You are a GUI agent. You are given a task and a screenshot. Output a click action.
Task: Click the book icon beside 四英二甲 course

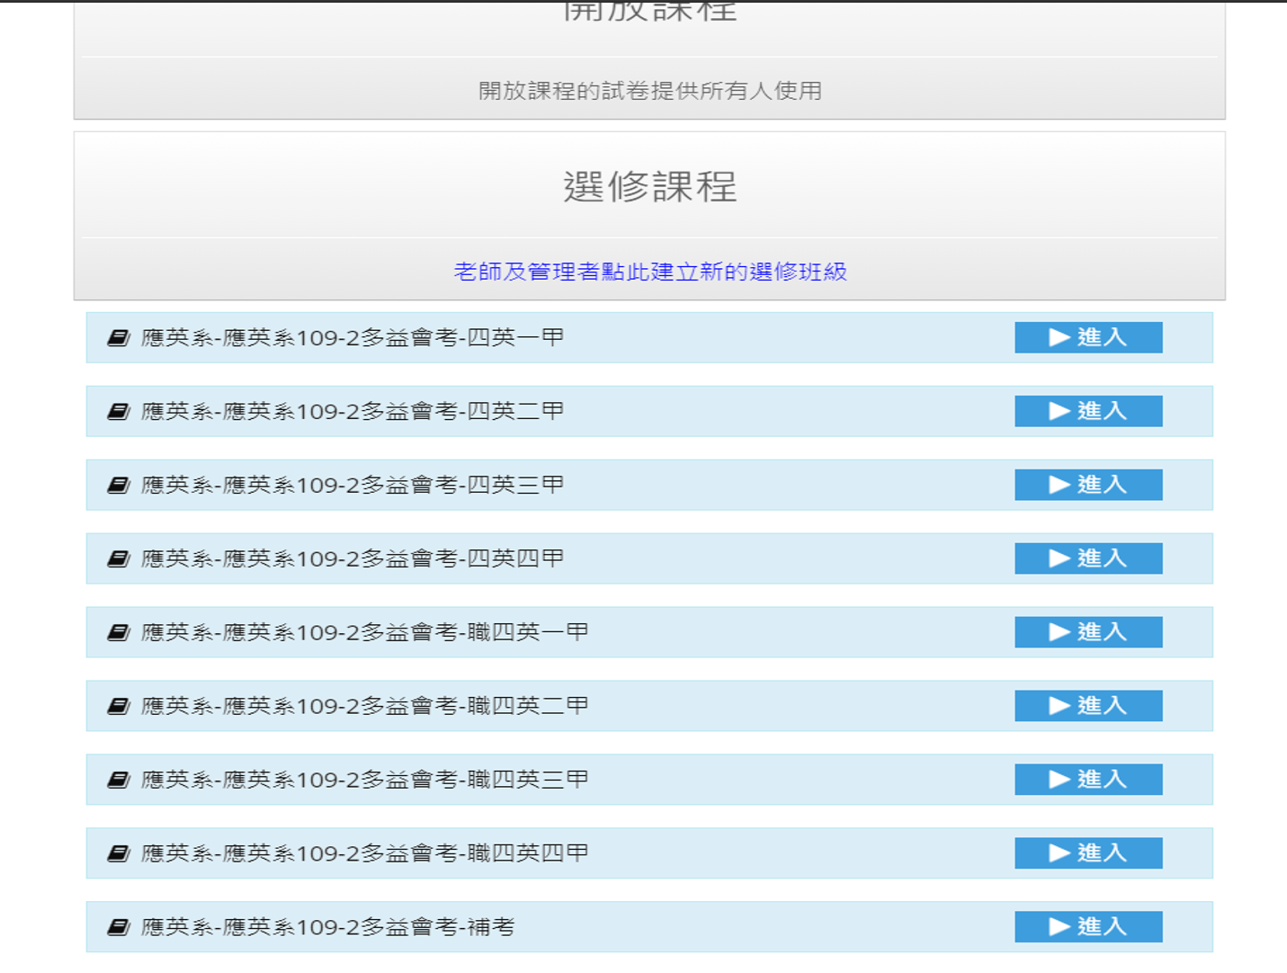pyautogui.click(x=119, y=412)
